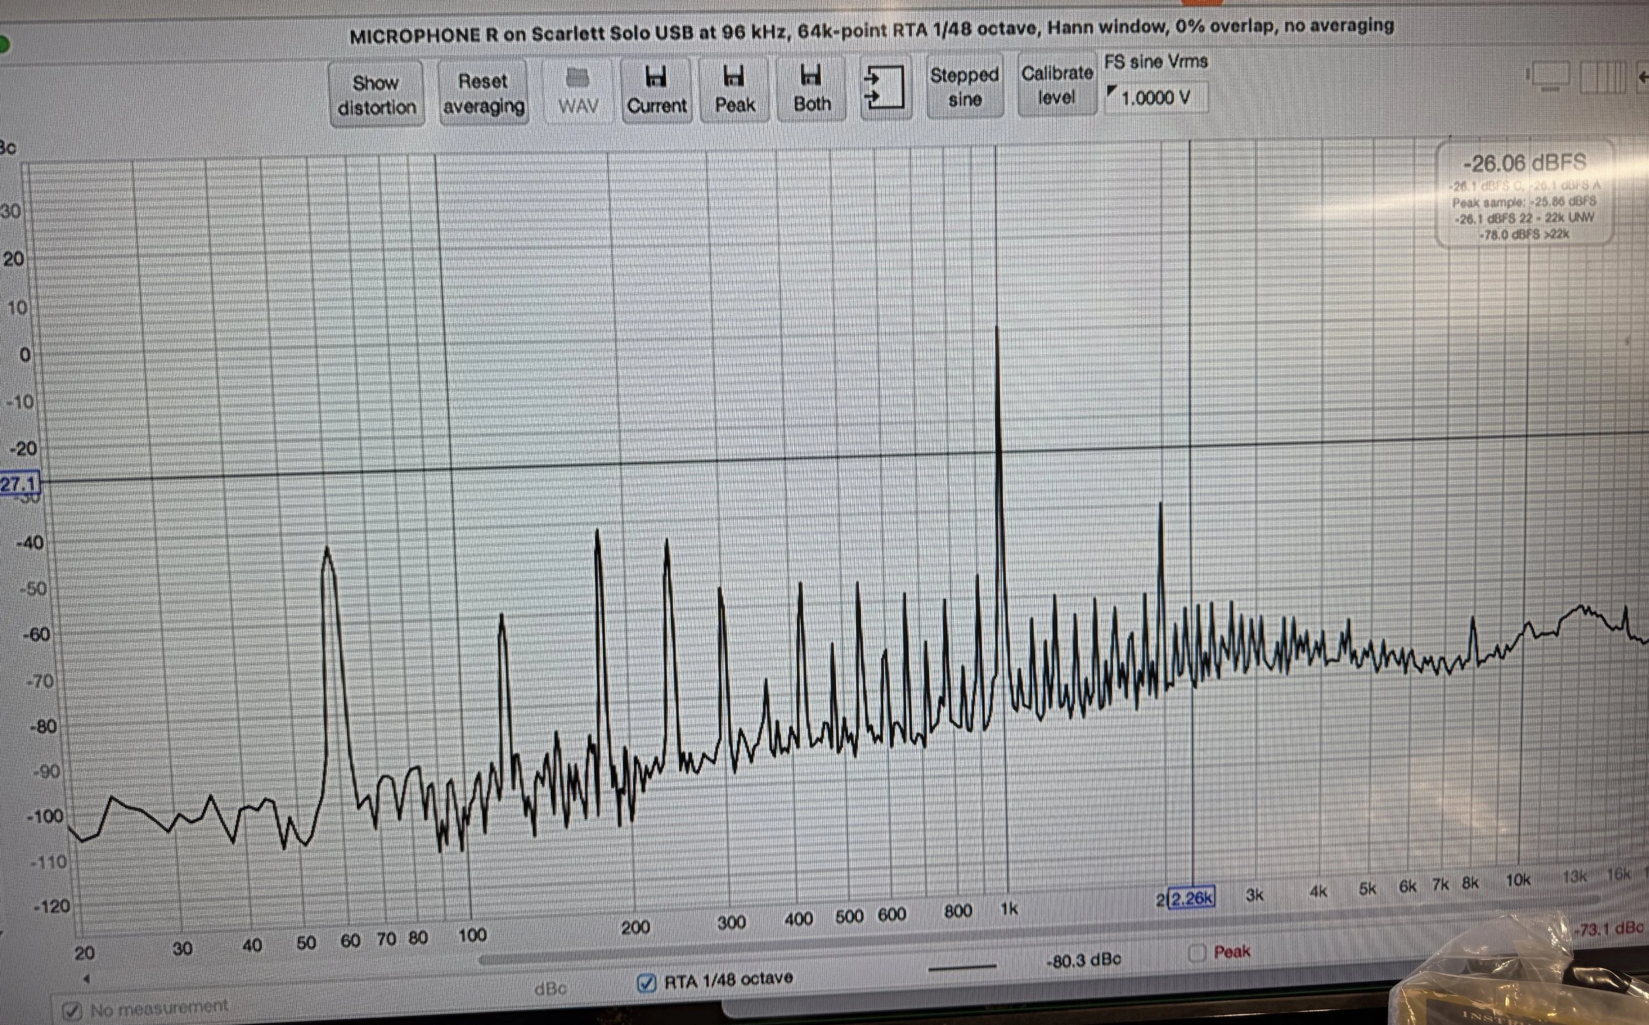
Task: Open the Stepped sine tool
Action: (x=964, y=87)
